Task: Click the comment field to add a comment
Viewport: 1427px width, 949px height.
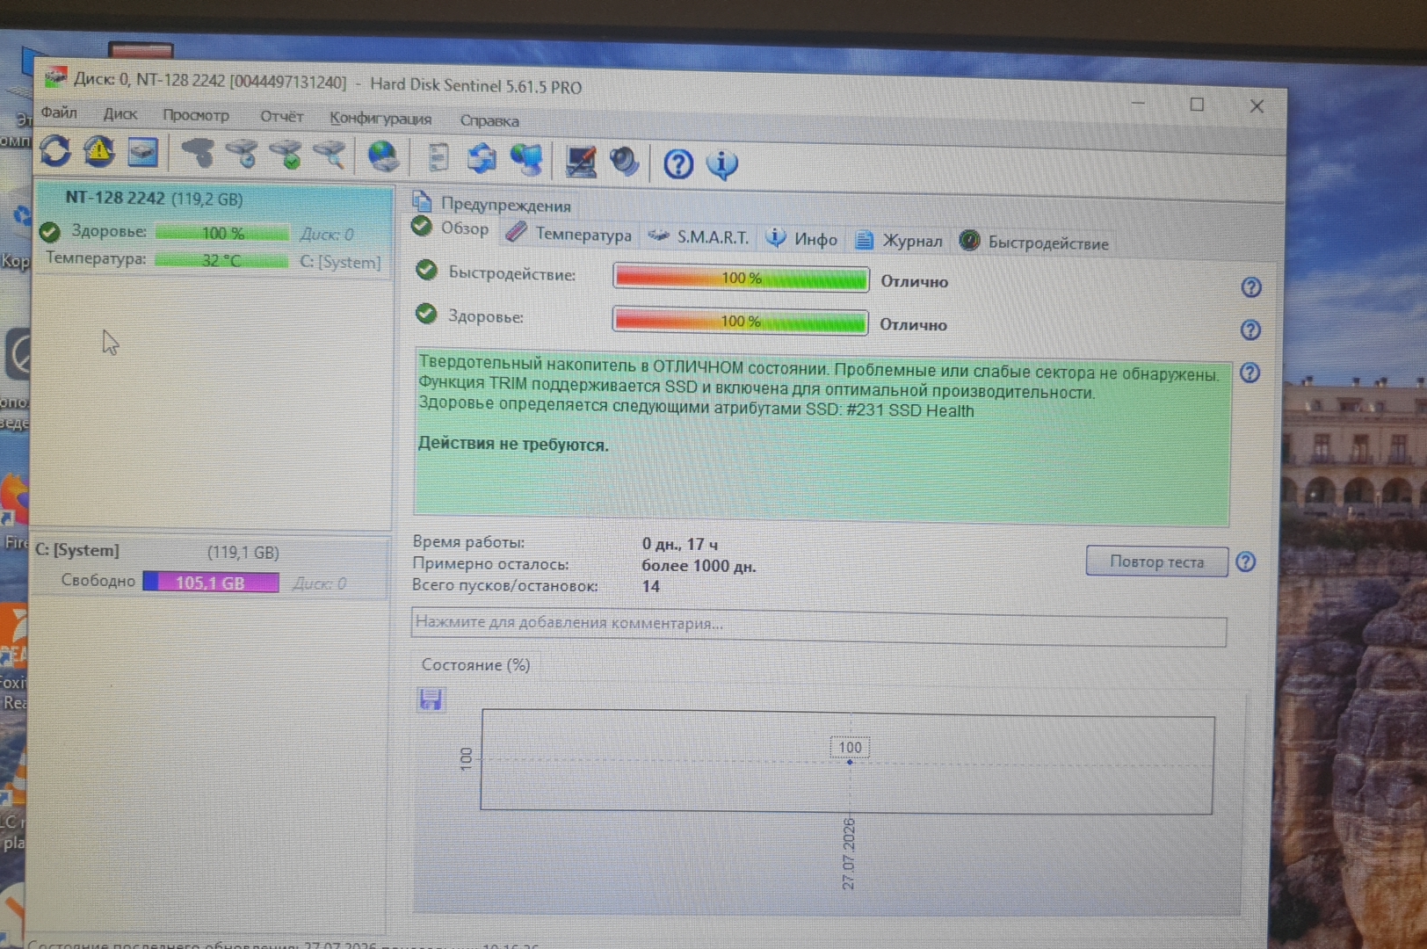Action: pos(818,627)
